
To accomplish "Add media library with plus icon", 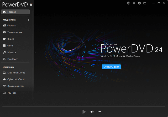I will tap(29, 20).
